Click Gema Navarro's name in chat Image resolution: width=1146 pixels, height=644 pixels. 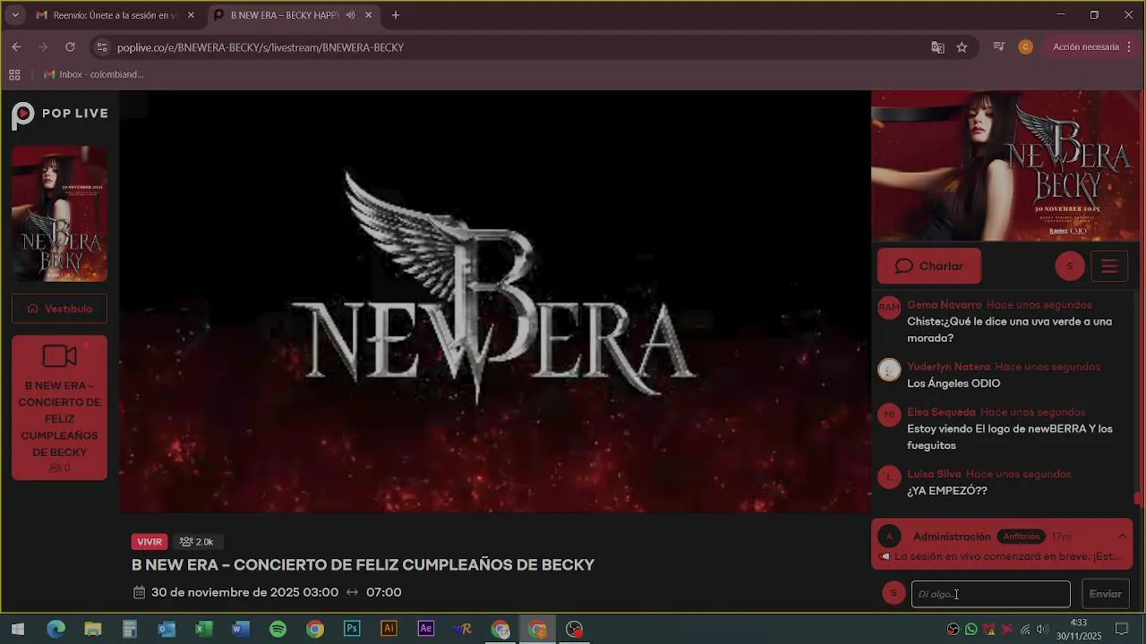click(x=944, y=305)
